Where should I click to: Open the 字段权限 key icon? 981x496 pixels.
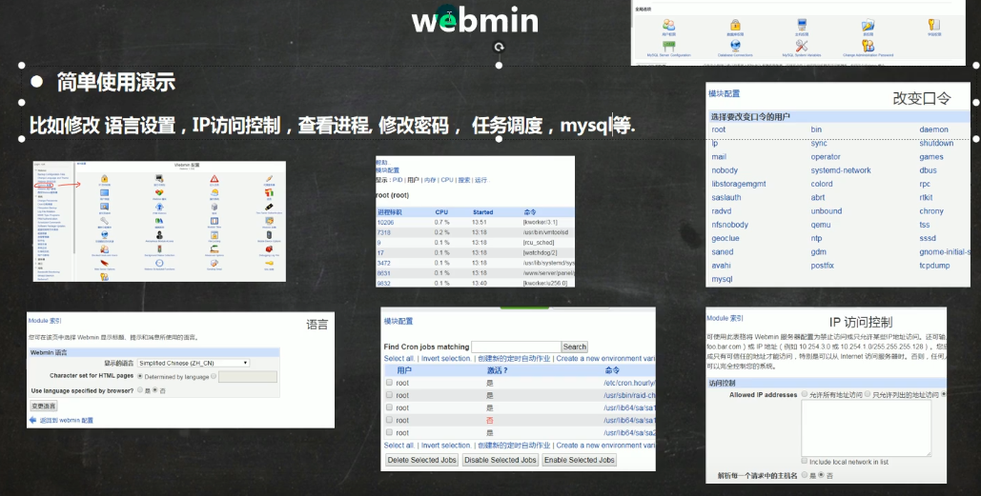(x=934, y=25)
